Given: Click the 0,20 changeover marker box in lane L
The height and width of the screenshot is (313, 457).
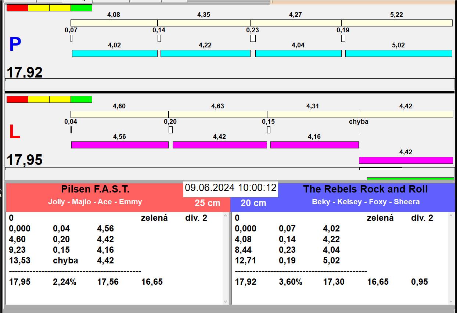Looking at the screenshot, I should click(x=170, y=130).
